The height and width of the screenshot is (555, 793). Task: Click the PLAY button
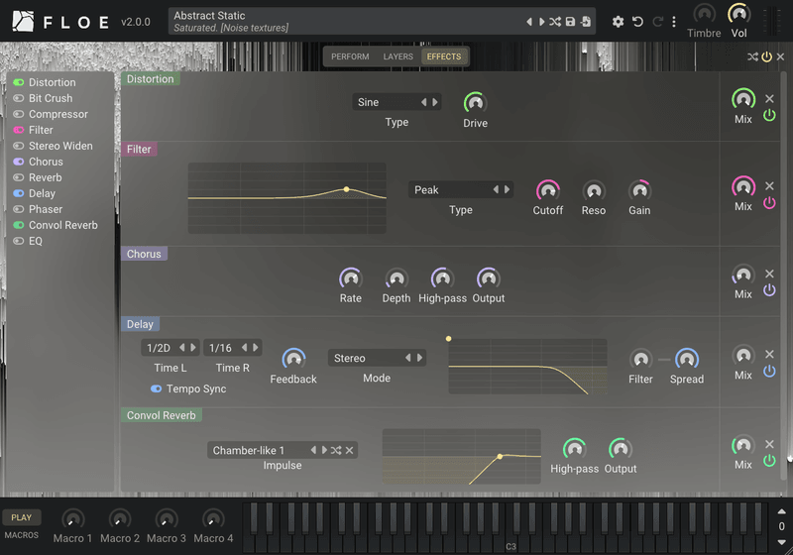point(21,517)
